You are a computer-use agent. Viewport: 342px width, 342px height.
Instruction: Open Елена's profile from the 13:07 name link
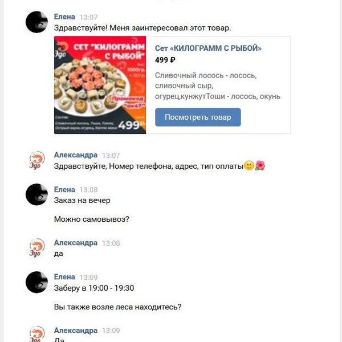pos(64,17)
